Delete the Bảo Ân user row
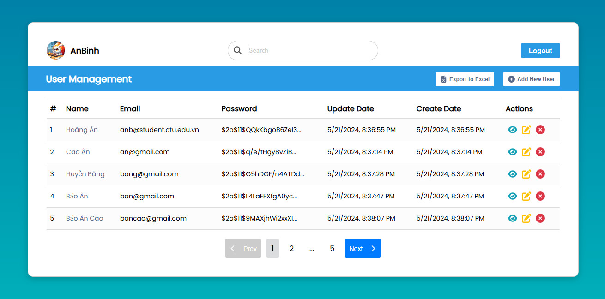 pos(540,196)
